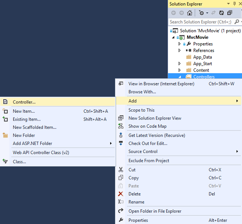242x224 pixels.
Task: Expand the Properties node
Action: point(179,44)
